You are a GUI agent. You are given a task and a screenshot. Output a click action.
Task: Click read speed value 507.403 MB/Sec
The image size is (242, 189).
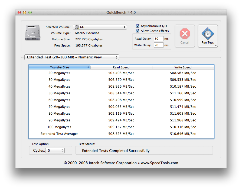(121, 73)
